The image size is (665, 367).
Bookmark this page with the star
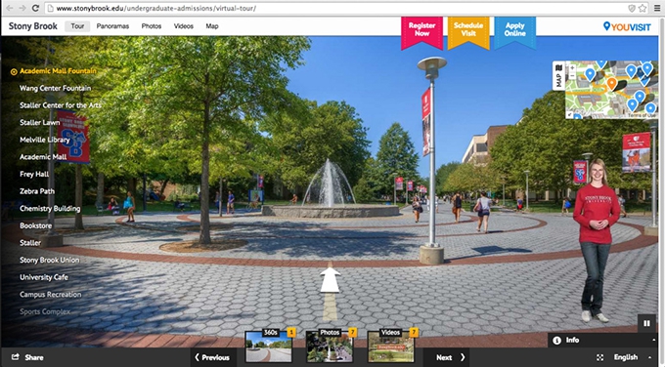point(643,8)
